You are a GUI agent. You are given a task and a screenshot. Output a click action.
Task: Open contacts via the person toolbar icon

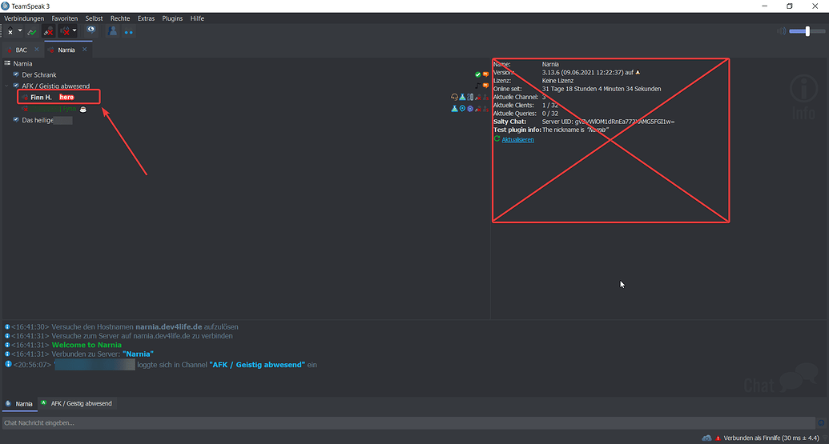tap(113, 31)
